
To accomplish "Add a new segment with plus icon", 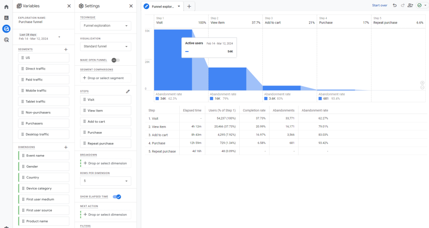I will coord(66,49).
